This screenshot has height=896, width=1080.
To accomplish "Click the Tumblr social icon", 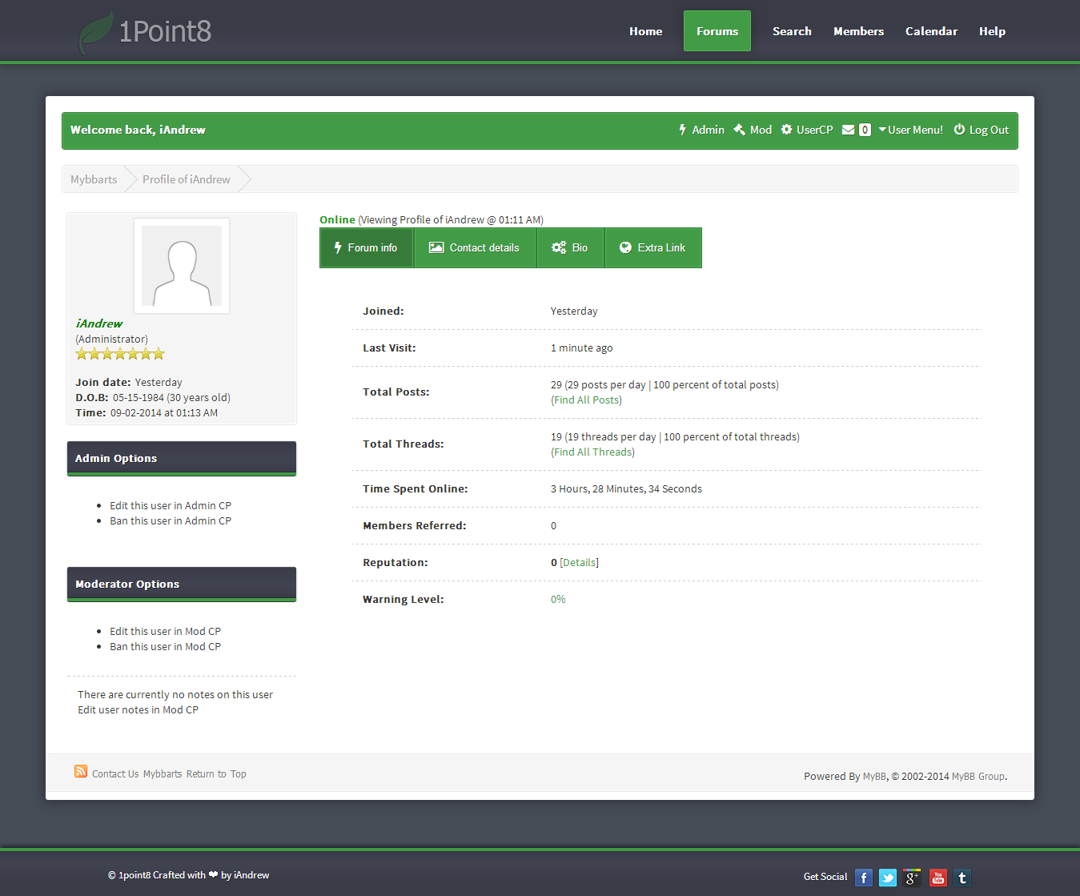I will point(962,878).
